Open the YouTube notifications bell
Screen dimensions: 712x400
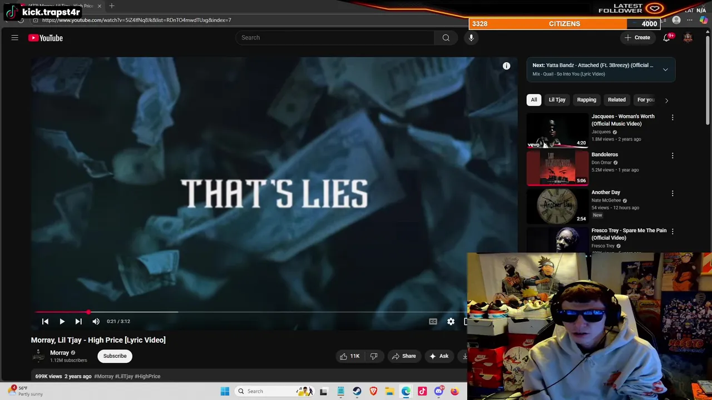point(666,38)
